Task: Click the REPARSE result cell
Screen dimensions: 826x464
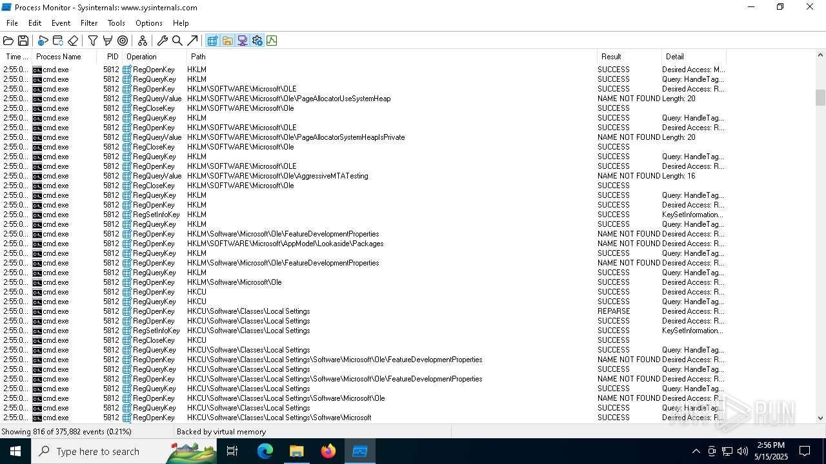Action: point(614,311)
